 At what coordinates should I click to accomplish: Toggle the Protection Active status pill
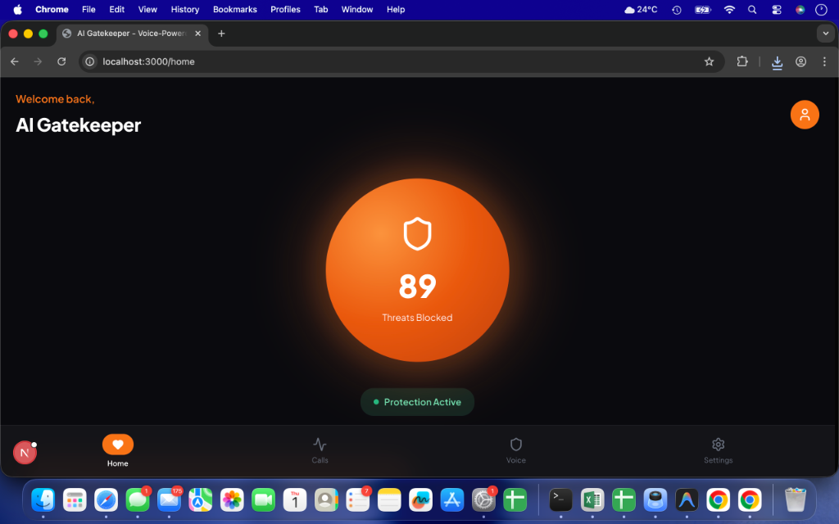point(417,402)
